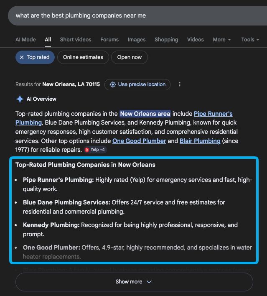The height and width of the screenshot is (296, 267).
Task: Switch to the AI Mode tab
Action: pos(25,39)
